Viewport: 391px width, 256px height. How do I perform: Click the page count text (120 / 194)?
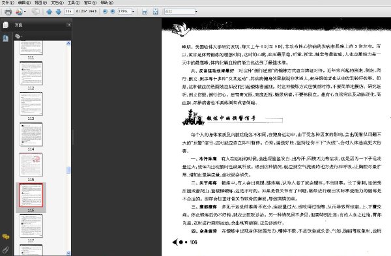86,11
